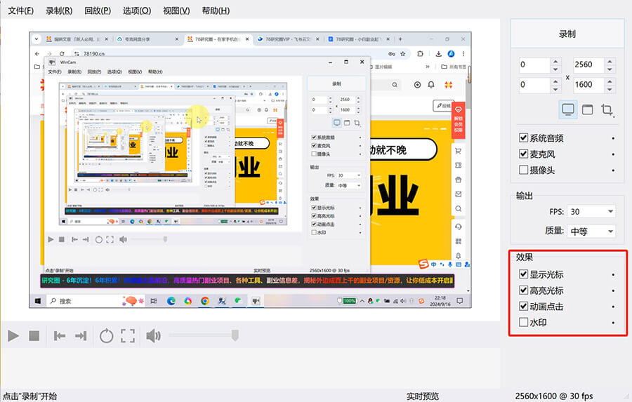The image size is (632, 402).
Task: Disable the 系统音频 checkbox
Action: pyautogui.click(x=524, y=138)
